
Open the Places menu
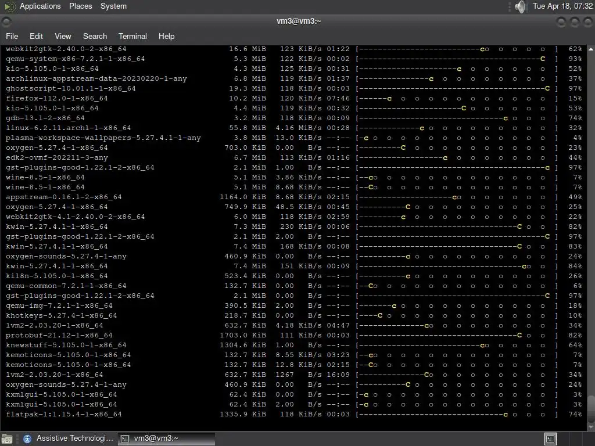(80, 6)
